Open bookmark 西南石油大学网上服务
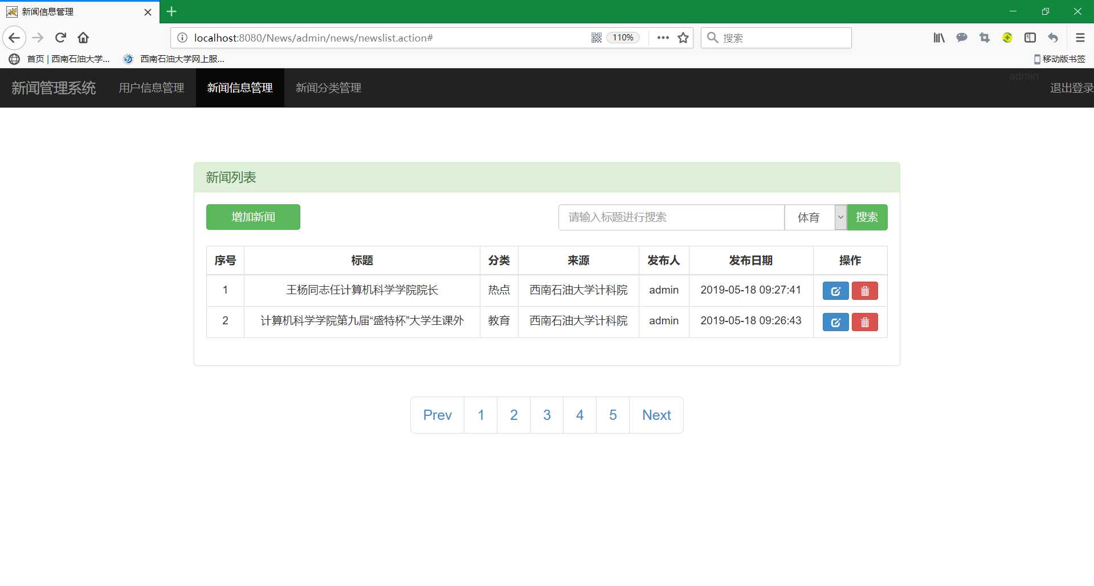The width and height of the screenshot is (1094, 586). [174, 59]
